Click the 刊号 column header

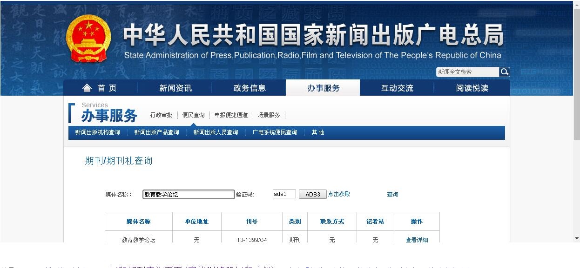tap(252, 222)
